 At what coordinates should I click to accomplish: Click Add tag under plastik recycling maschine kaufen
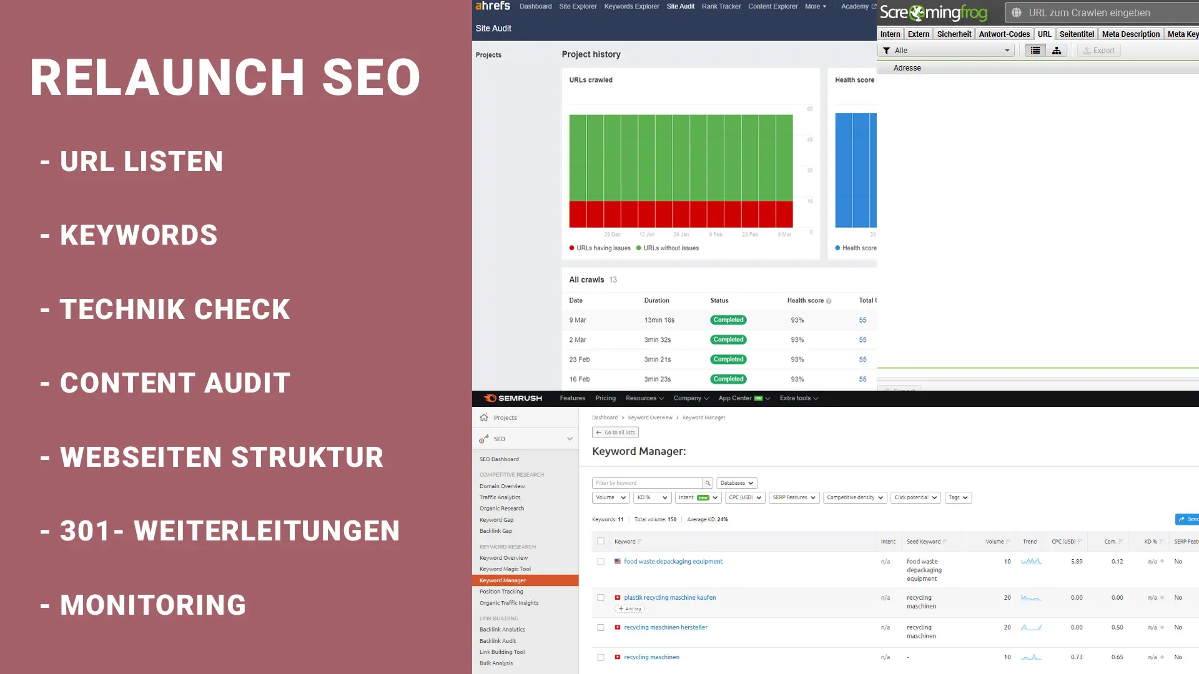[630, 608]
